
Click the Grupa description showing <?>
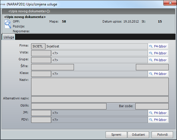[x=100, y=60]
